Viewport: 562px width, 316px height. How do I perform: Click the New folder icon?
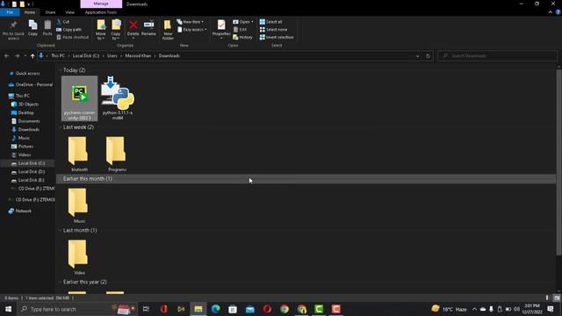(168, 25)
